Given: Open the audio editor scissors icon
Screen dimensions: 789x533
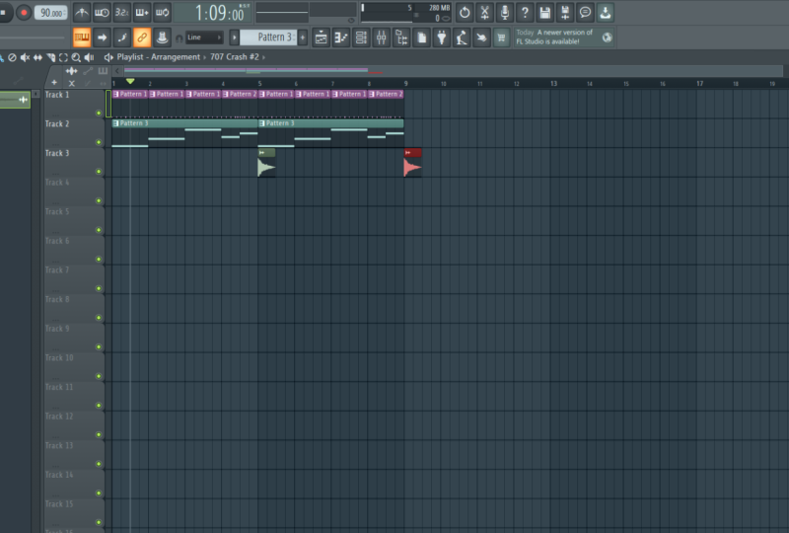Looking at the screenshot, I should (x=484, y=13).
